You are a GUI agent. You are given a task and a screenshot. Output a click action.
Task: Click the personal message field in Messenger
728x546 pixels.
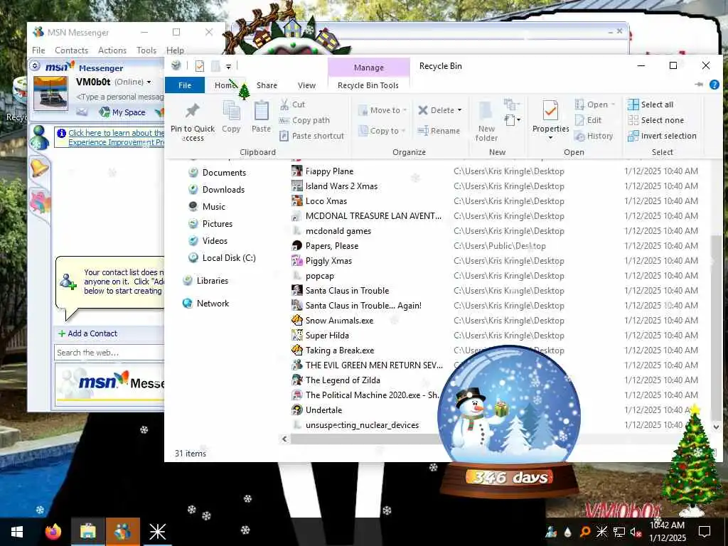tap(119, 97)
